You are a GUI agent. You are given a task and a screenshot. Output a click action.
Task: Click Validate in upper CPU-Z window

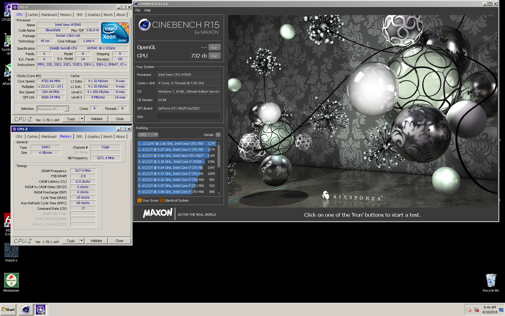pos(96,119)
